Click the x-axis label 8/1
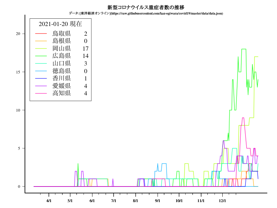 135,201
